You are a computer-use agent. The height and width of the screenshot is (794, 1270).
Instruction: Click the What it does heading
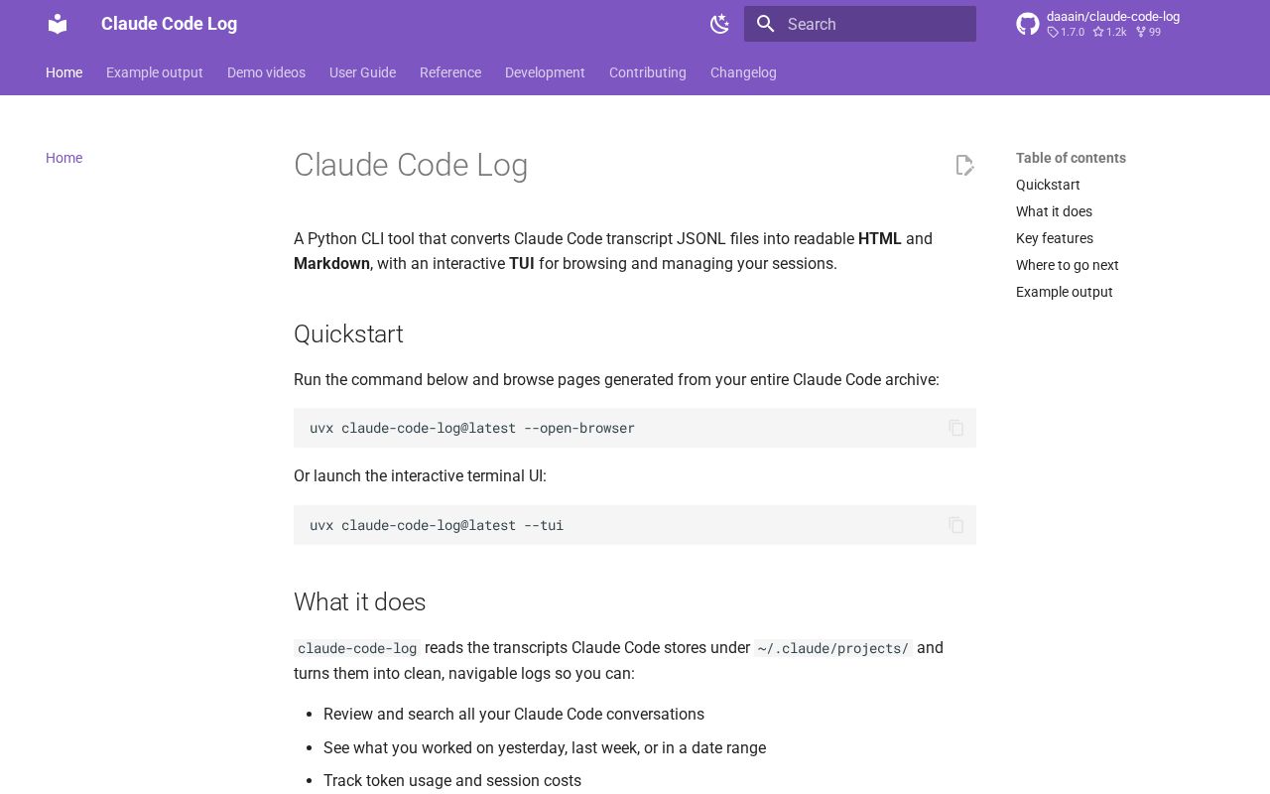pos(359,602)
